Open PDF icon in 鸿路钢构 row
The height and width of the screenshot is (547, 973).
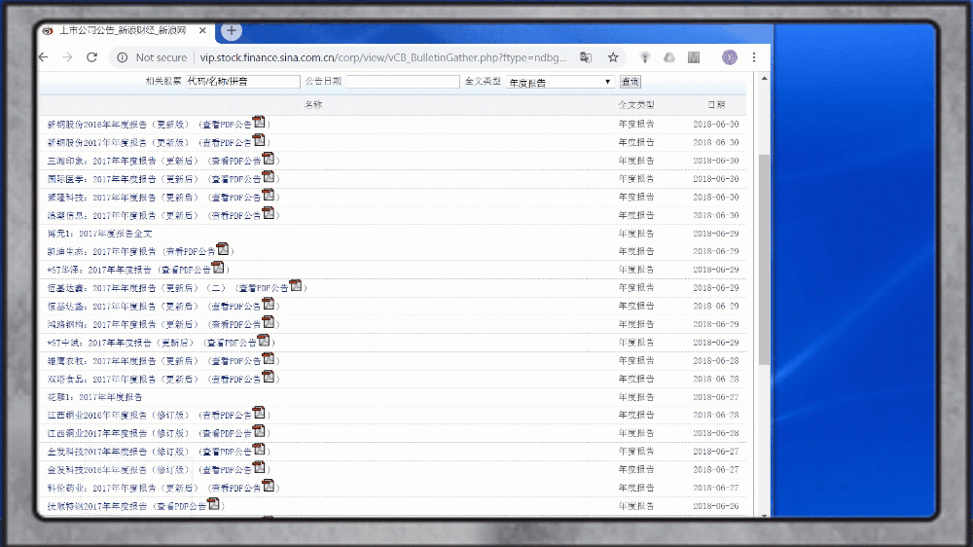269,321
